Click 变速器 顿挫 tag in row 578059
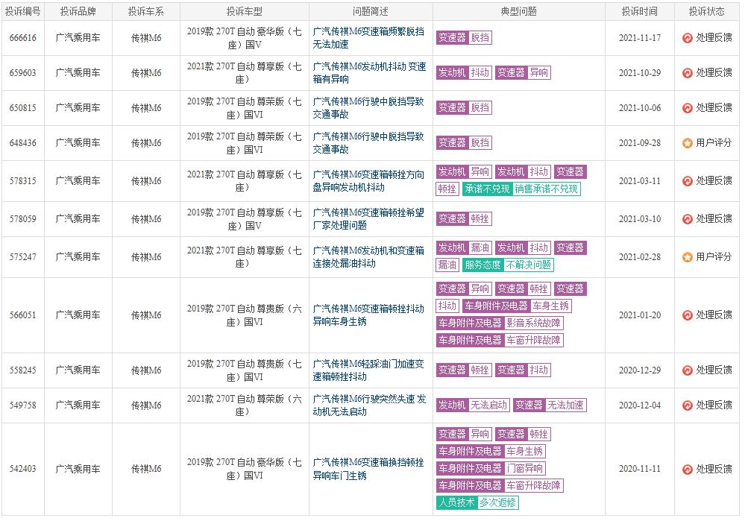 click(x=464, y=219)
